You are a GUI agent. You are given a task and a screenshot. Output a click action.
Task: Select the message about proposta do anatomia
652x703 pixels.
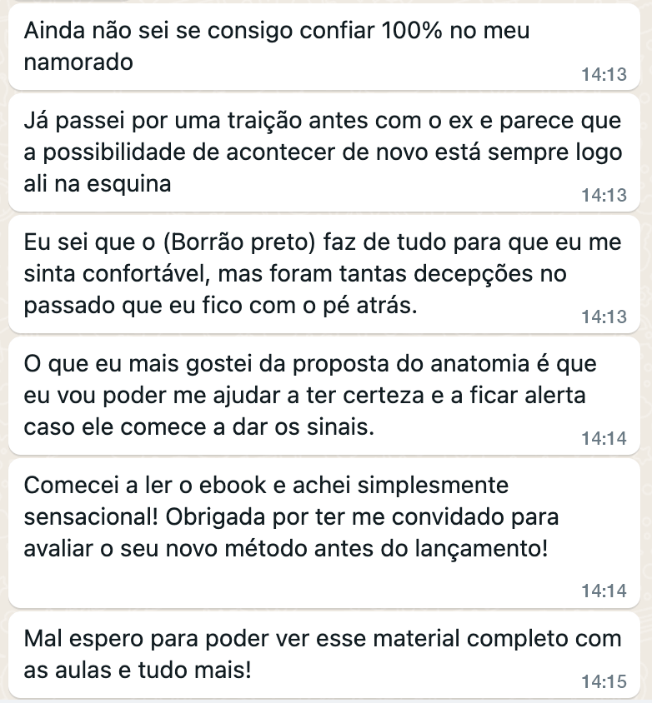(324, 396)
